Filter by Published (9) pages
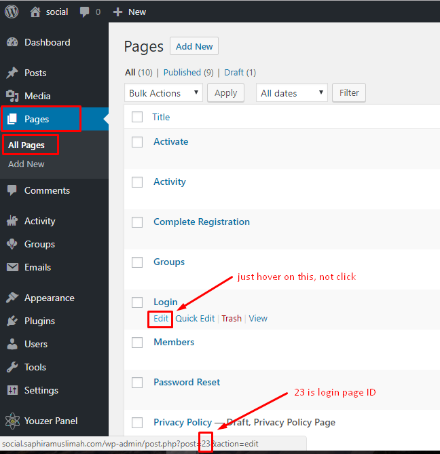 [x=188, y=72]
